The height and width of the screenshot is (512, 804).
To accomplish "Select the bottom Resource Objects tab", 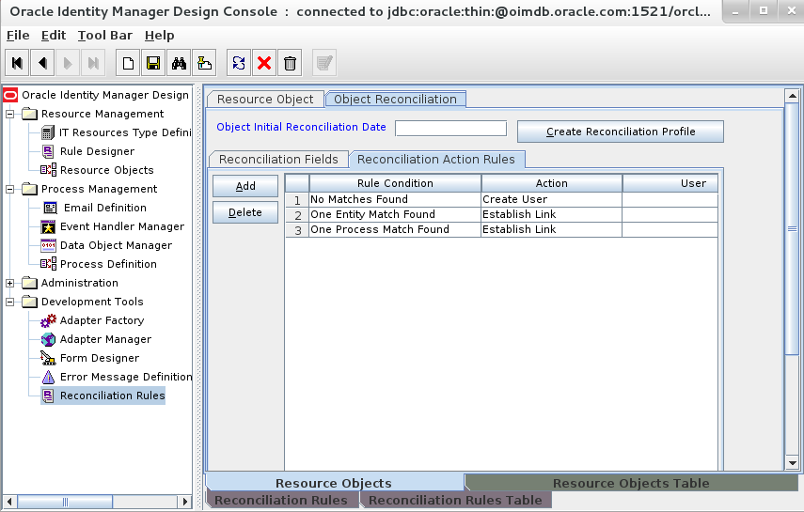I will coord(334,483).
